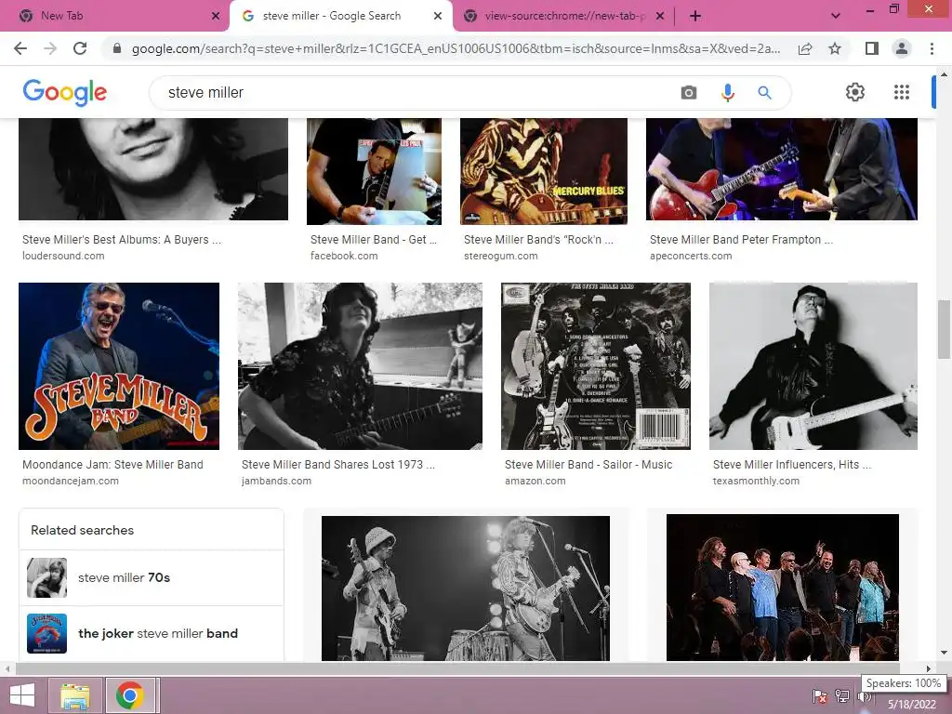
Task: Click the 5/18/2022 taskbar date
Action: pos(912,705)
